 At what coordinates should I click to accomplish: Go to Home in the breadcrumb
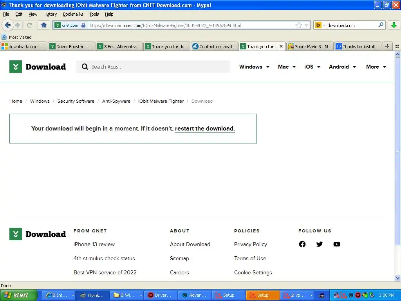(x=16, y=101)
